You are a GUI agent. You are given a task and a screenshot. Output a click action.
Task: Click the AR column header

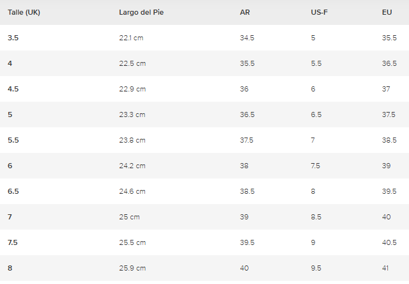pos(245,12)
